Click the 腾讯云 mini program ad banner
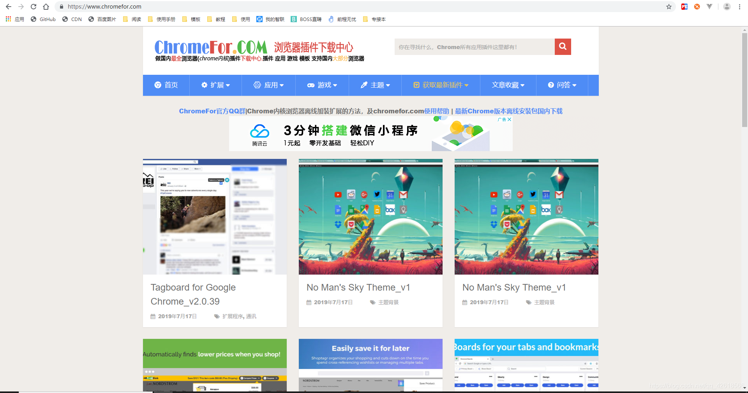 click(370, 134)
